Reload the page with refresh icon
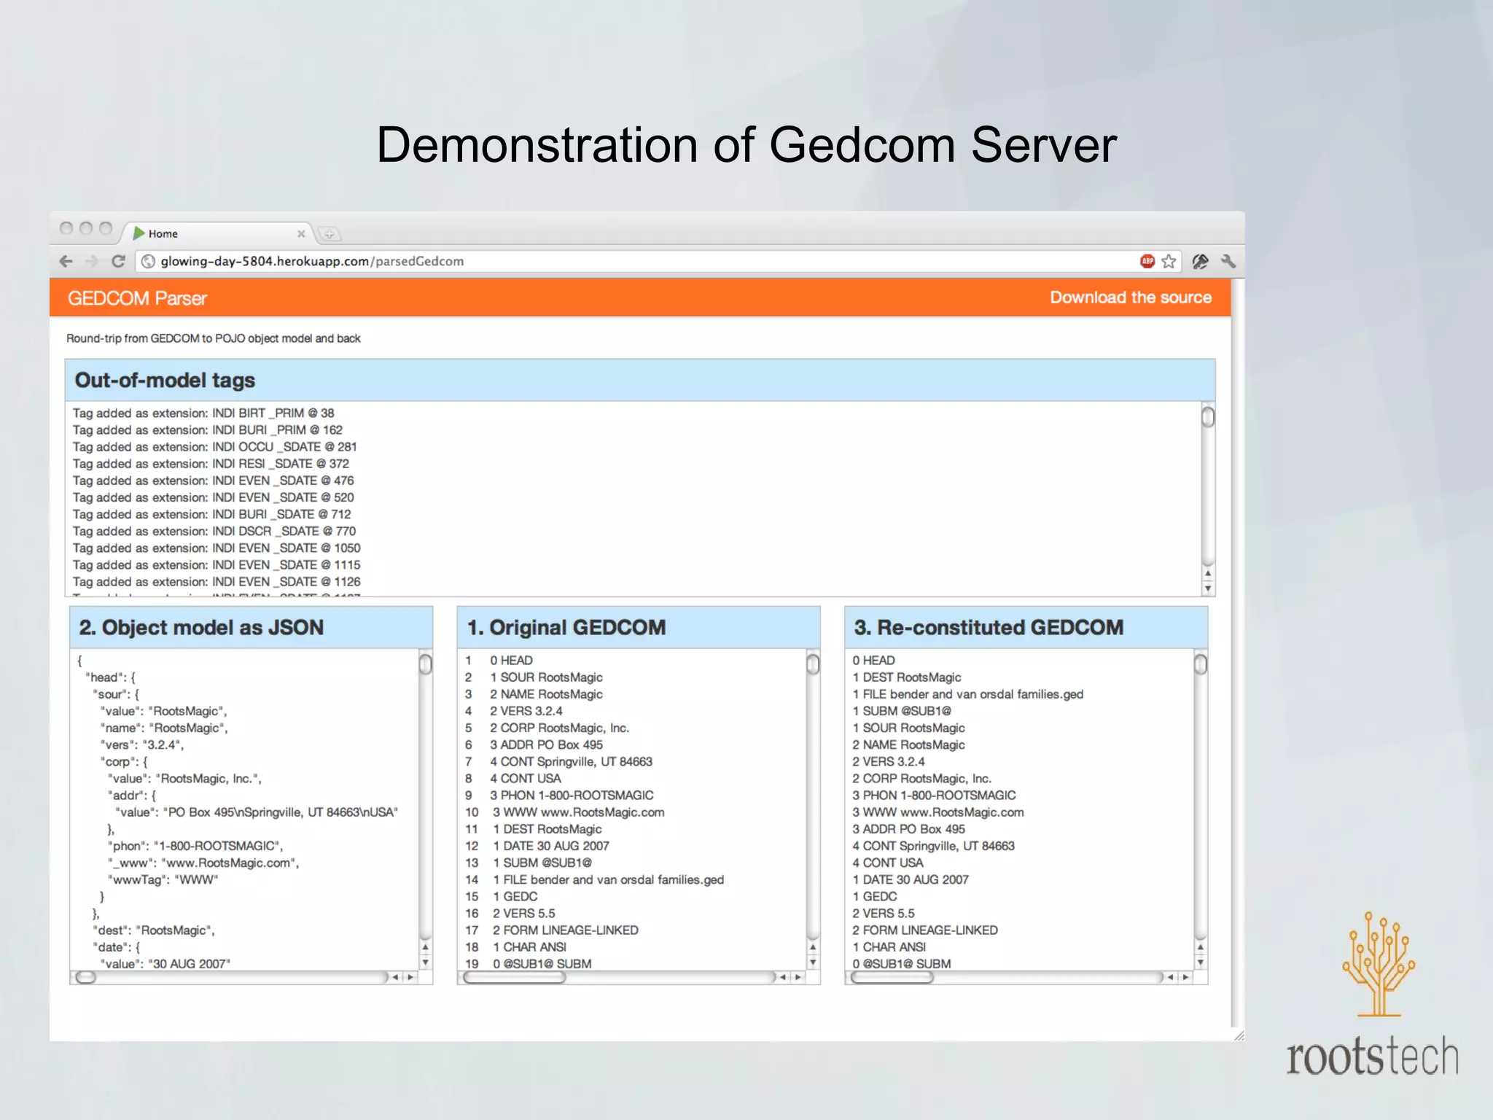1493x1120 pixels. click(x=118, y=261)
